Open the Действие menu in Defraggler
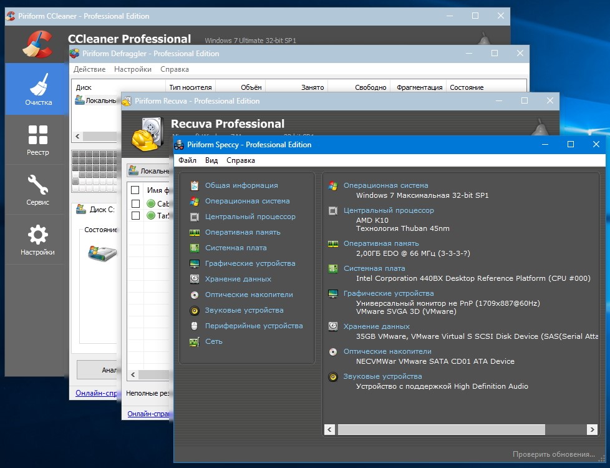610x468 pixels. [x=89, y=69]
